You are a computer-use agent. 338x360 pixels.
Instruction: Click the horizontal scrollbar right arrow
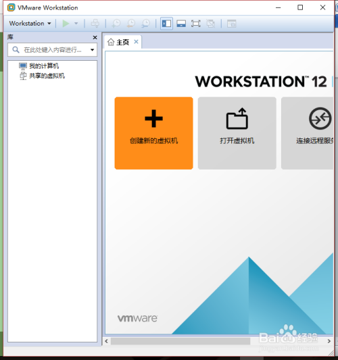329,341
